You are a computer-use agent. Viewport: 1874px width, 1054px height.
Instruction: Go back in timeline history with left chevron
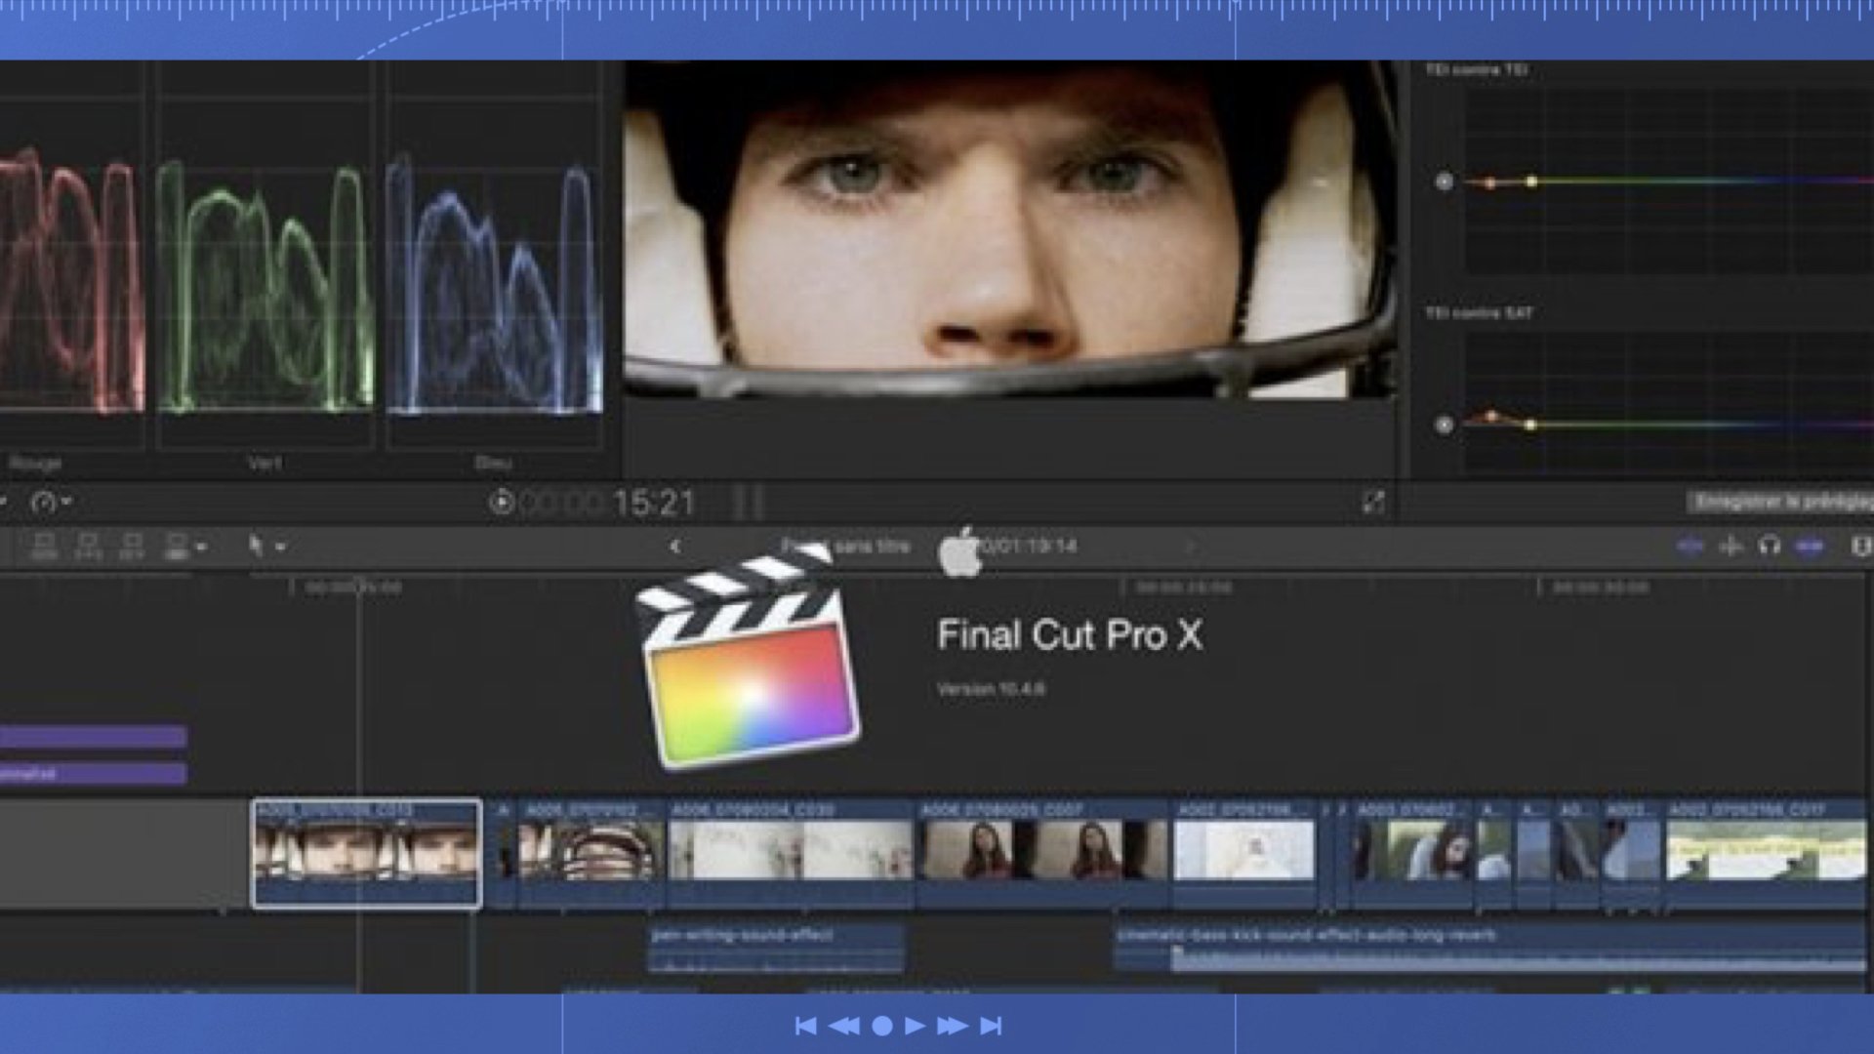click(x=675, y=547)
